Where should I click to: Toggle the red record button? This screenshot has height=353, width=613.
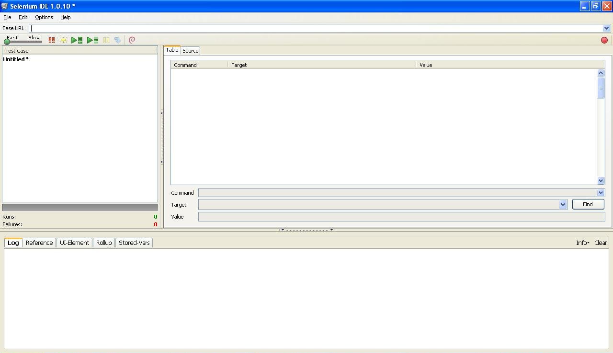point(604,40)
